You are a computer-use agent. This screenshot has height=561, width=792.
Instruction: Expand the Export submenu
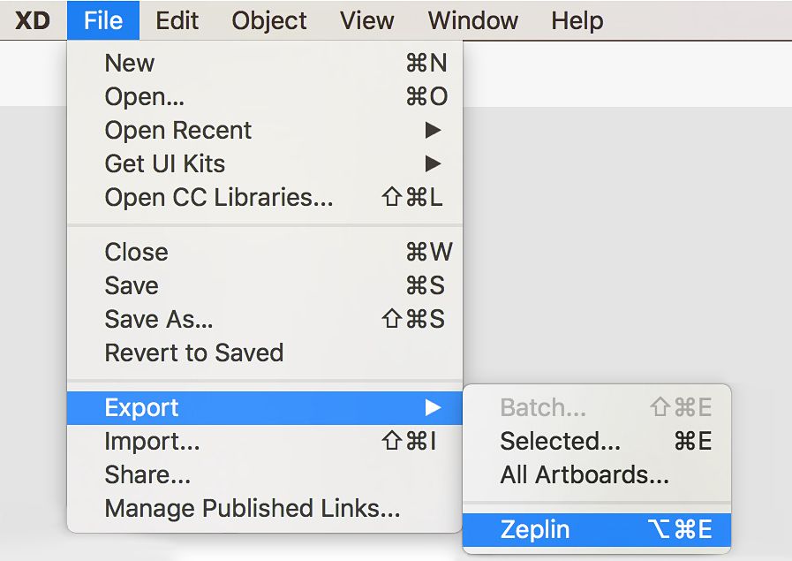click(x=141, y=407)
